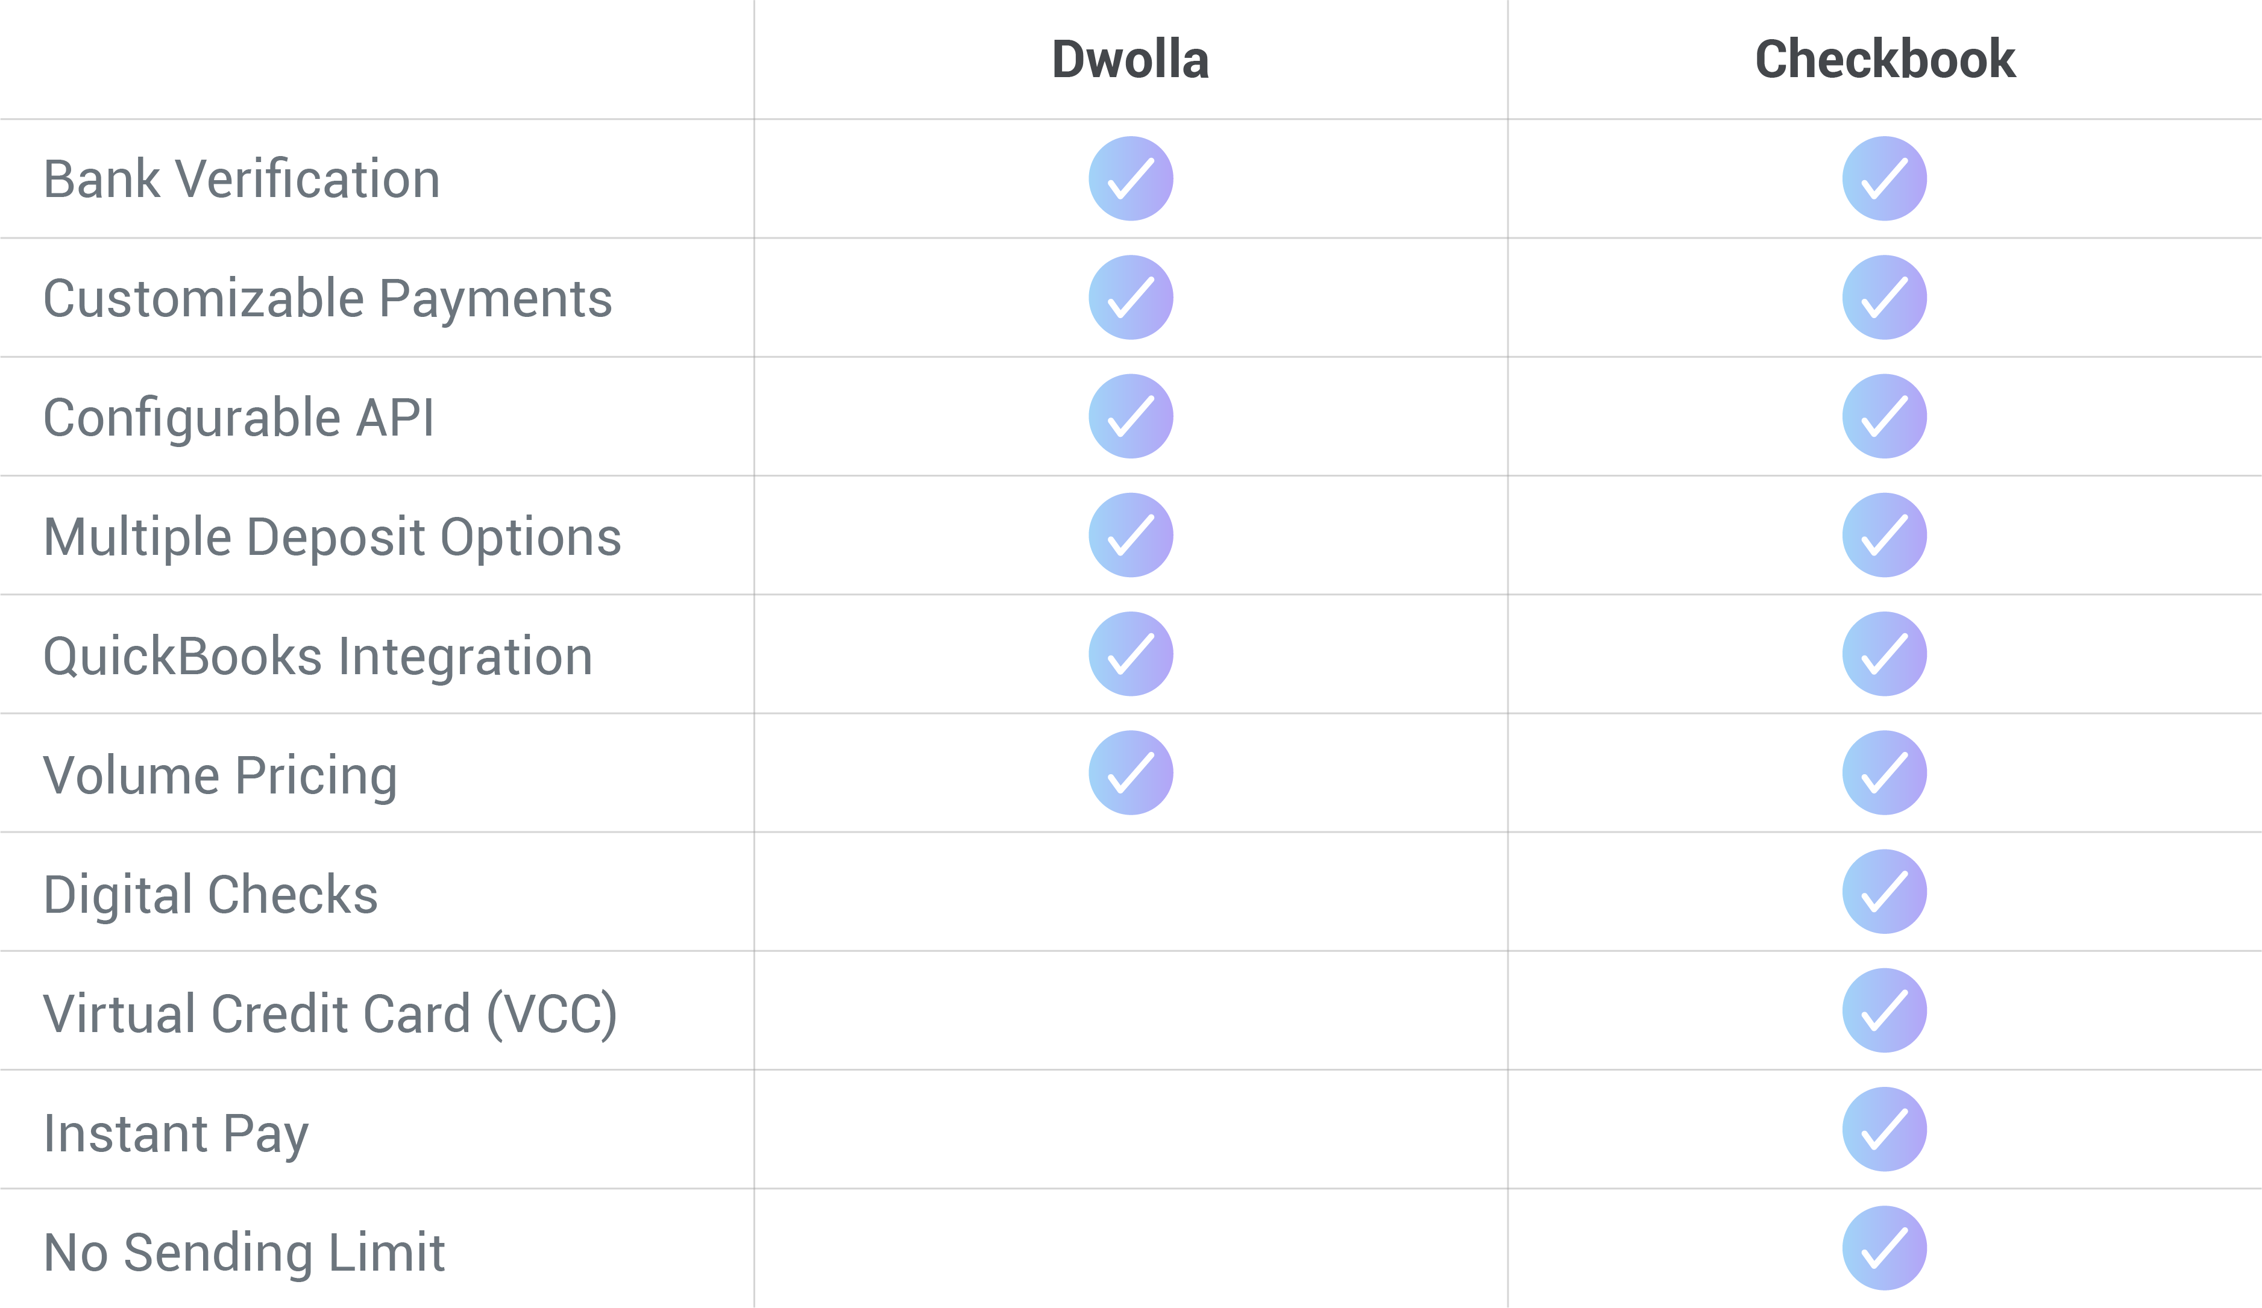Select the Dwolla column header
Image resolution: width=2262 pixels, height=1308 pixels.
point(1130,59)
